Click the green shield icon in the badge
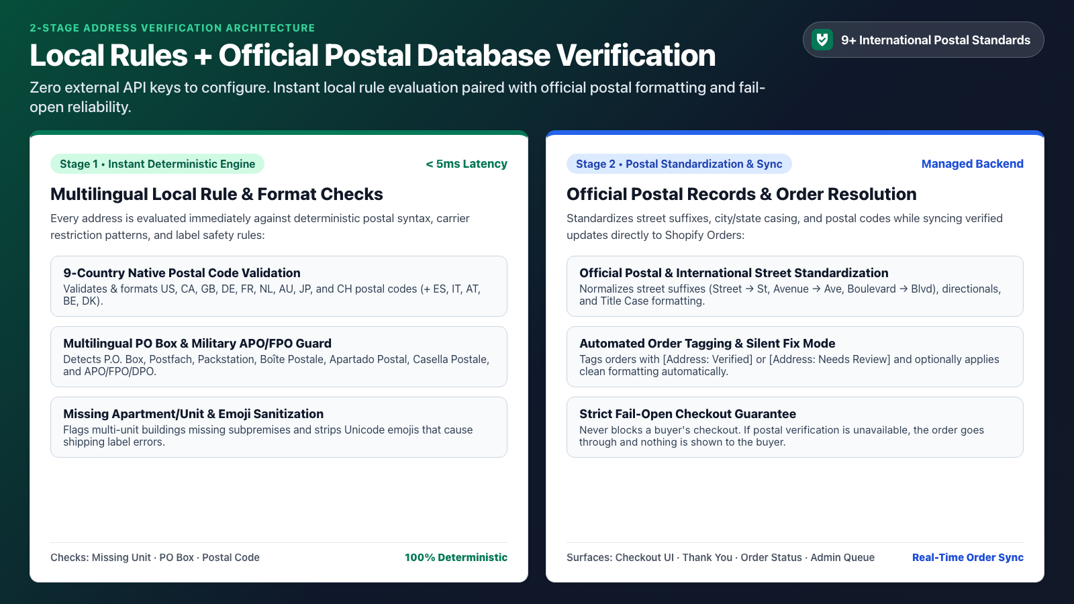Image resolution: width=1074 pixels, height=604 pixels. (x=822, y=40)
